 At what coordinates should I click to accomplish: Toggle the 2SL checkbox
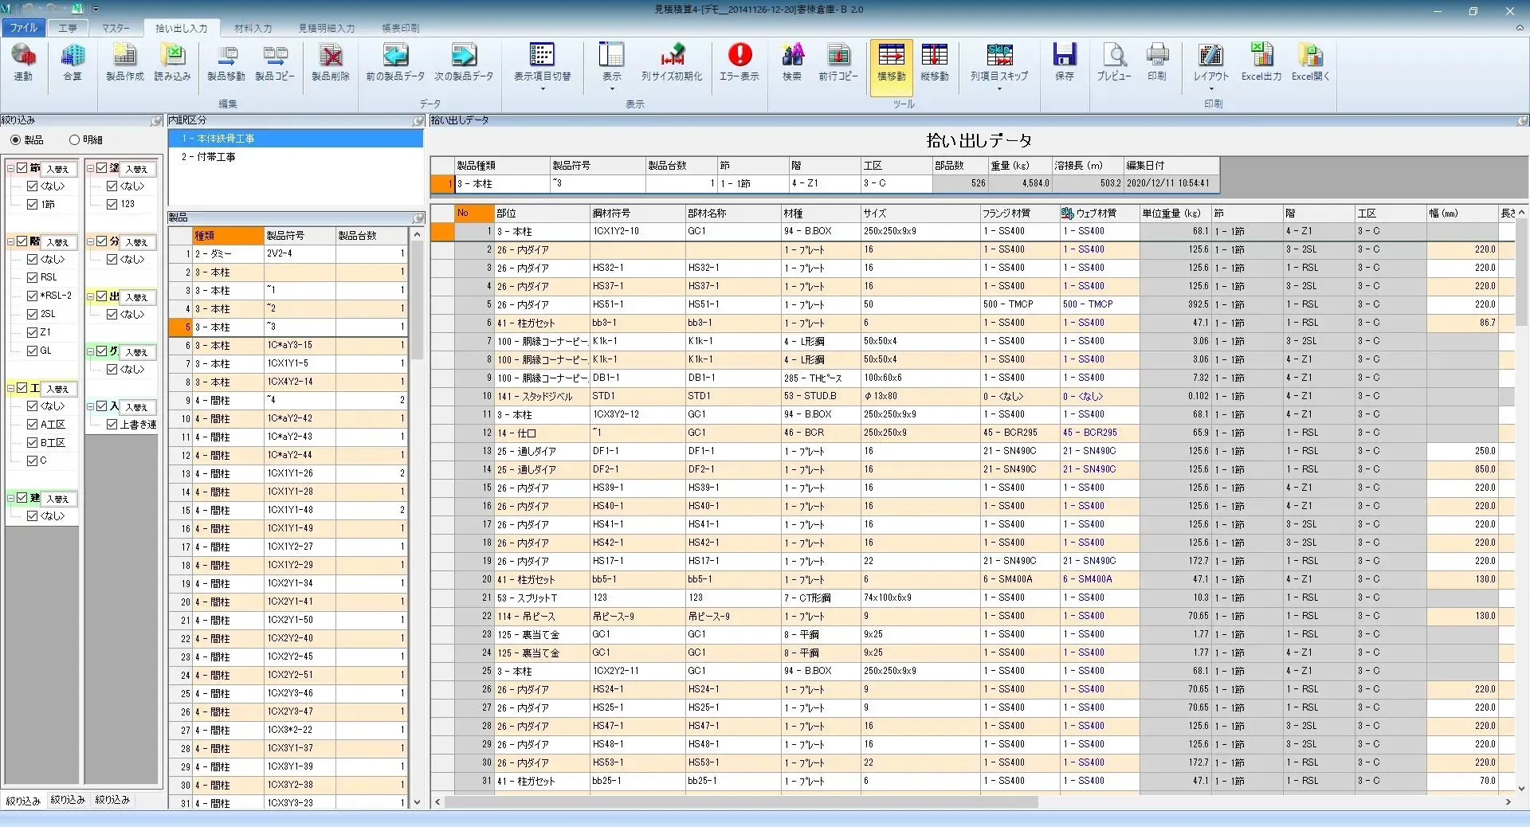pos(33,314)
